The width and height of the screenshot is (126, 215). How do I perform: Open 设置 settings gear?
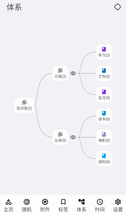click(118, 205)
